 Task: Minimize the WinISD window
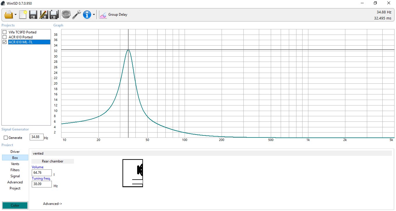tap(362, 3)
